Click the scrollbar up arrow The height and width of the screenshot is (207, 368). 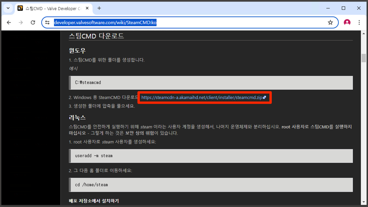(364, 33)
